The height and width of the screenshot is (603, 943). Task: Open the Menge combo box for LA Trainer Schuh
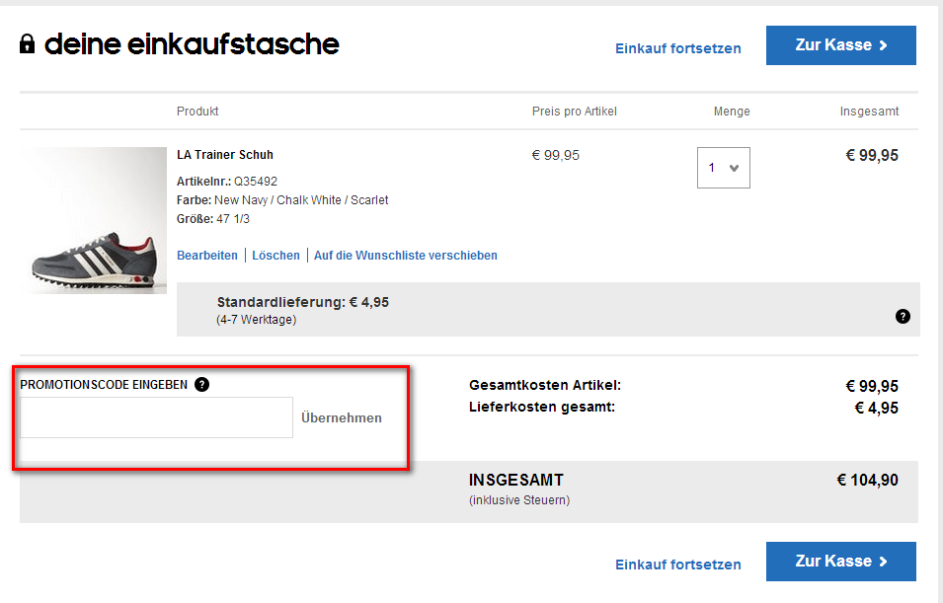[x=724, y=167]
